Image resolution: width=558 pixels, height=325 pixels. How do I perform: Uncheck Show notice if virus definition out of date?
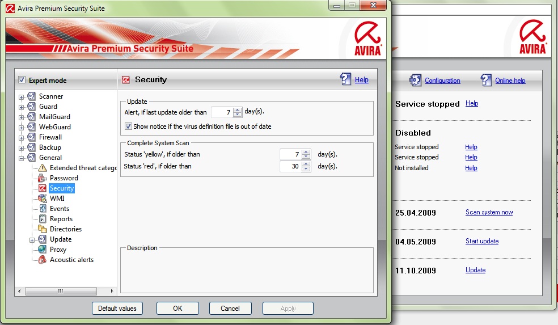click(128, 126)
